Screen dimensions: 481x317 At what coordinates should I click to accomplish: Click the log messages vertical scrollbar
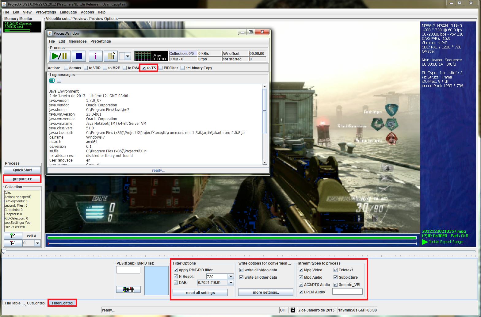(265, 124)
